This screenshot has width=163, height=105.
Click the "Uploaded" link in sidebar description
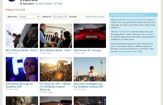[x=123, y=32]
